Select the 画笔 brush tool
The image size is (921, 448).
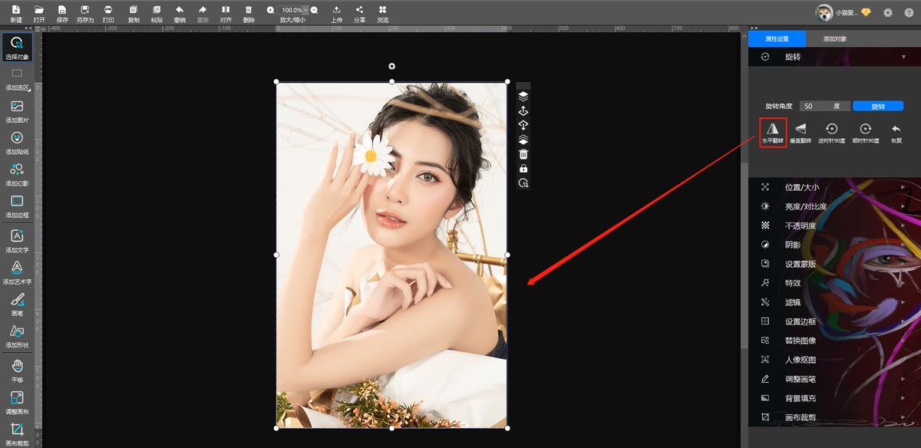pyautogui.click(x=17, y=300)
